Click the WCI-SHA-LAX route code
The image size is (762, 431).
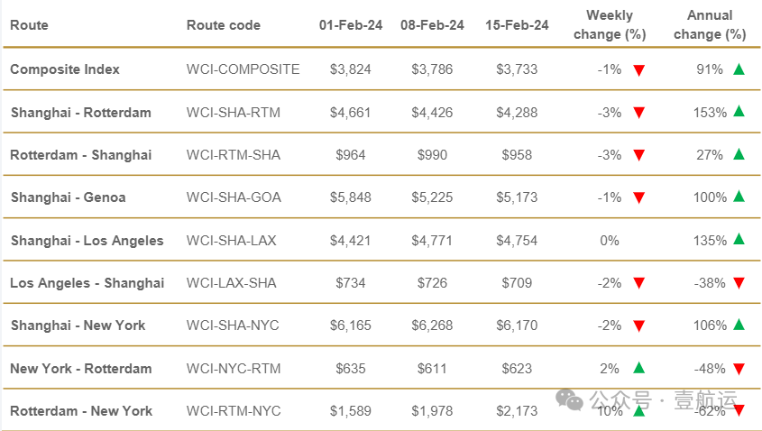pos(232,241)
